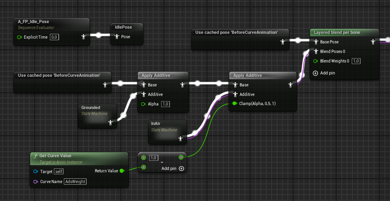This screenshot has height=201, width=390.
Task: Edit the Explicit Time value field 0,0
Action: click(x=55, y=37)
